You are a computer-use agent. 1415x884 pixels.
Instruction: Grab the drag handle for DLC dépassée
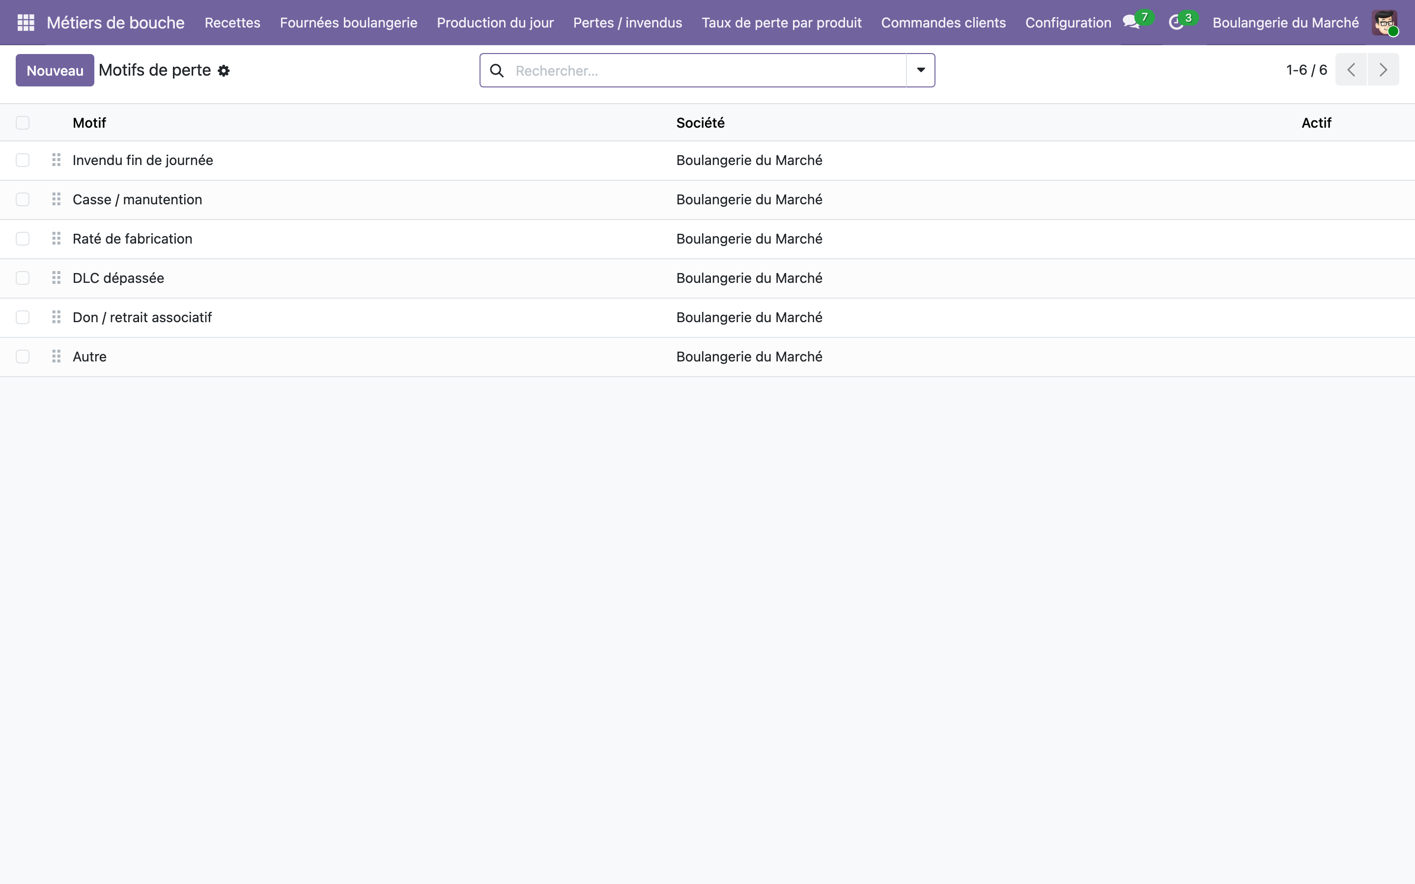(56, 277)
